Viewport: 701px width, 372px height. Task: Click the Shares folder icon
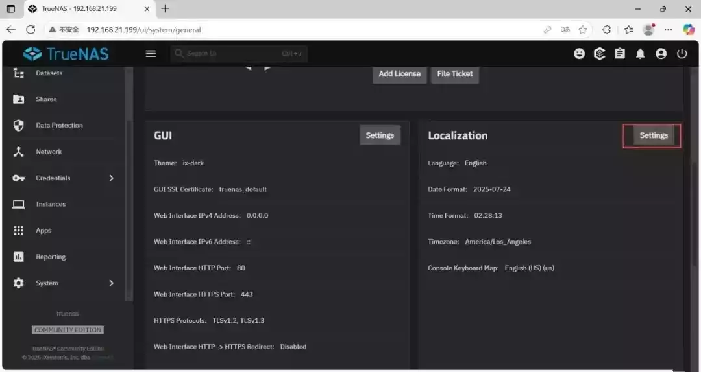pyautogui.click(x=18, y=99)
